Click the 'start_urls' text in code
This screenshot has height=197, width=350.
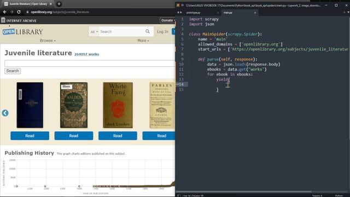click(209, 49)
